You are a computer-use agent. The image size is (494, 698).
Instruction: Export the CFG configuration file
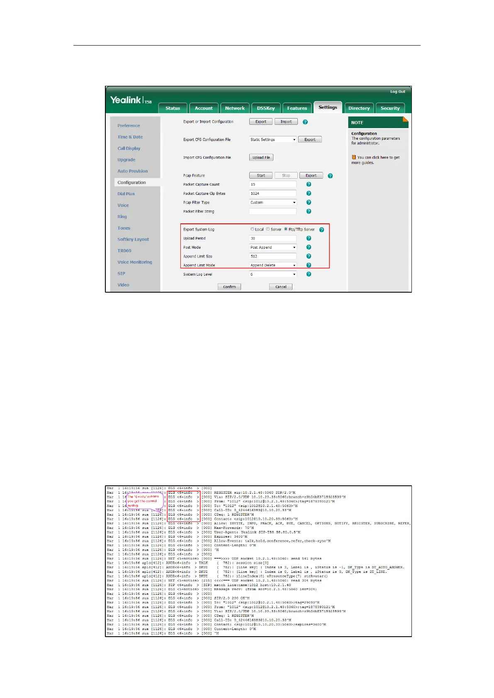pos(310,140)
